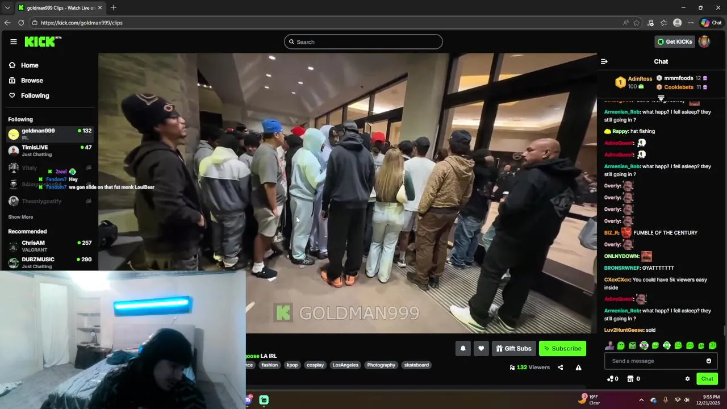Open taskbar clock showing 9:55 PM
The image size is (727, 409).
711,400
